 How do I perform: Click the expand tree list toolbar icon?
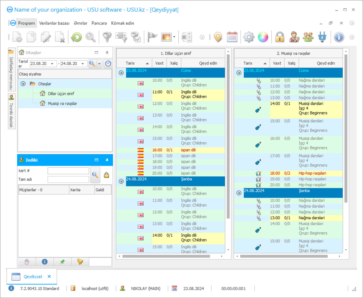click(187, 37)
